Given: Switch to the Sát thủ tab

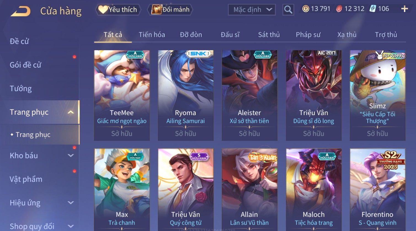Looking at the screenshot, I should tap(269, 35).
